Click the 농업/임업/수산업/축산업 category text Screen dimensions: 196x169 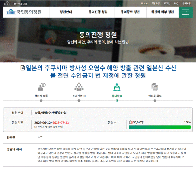click(50, 113)
